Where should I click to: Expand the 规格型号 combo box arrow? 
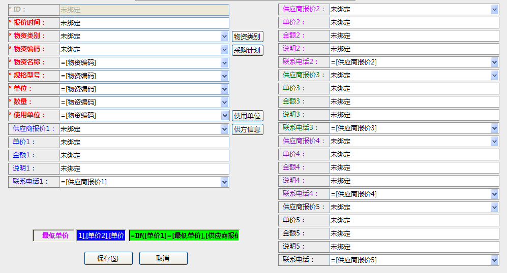pos(224,76)
